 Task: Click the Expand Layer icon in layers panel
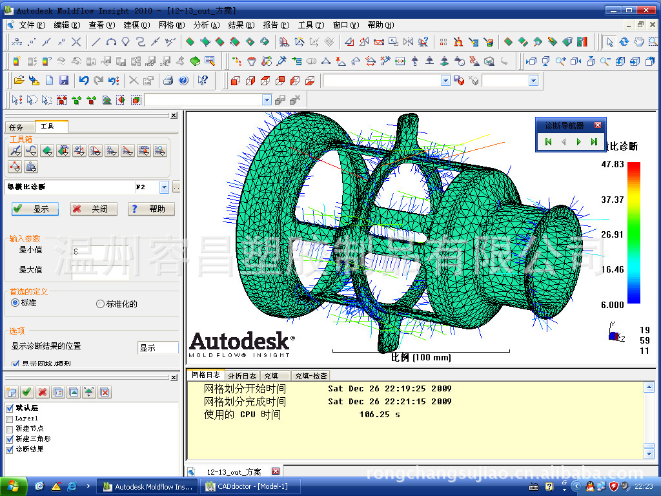click(89, 392)
